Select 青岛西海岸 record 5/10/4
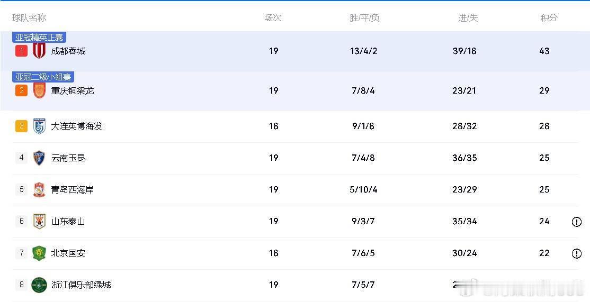The width and height of the screenshot is (590, 302). (x=363, y=190)
